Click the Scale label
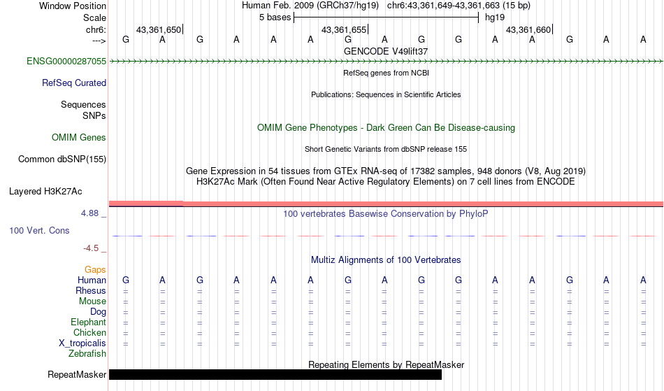This screenshot has height=391, width=664. coord(95,17)
